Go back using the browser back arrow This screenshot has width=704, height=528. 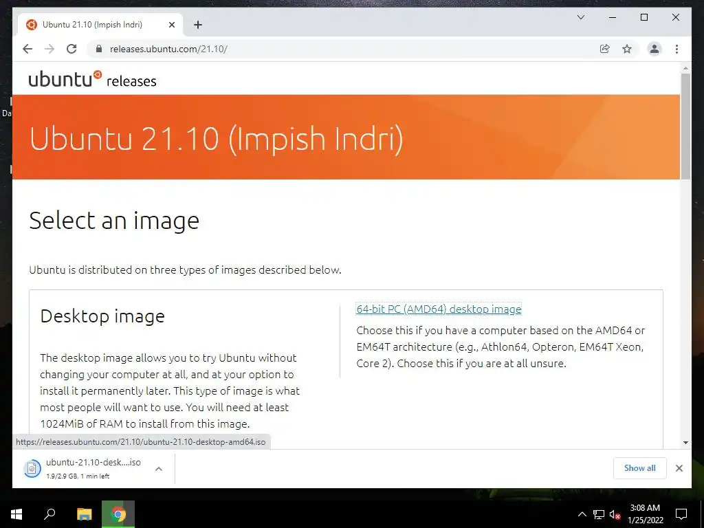coord(27,49)
